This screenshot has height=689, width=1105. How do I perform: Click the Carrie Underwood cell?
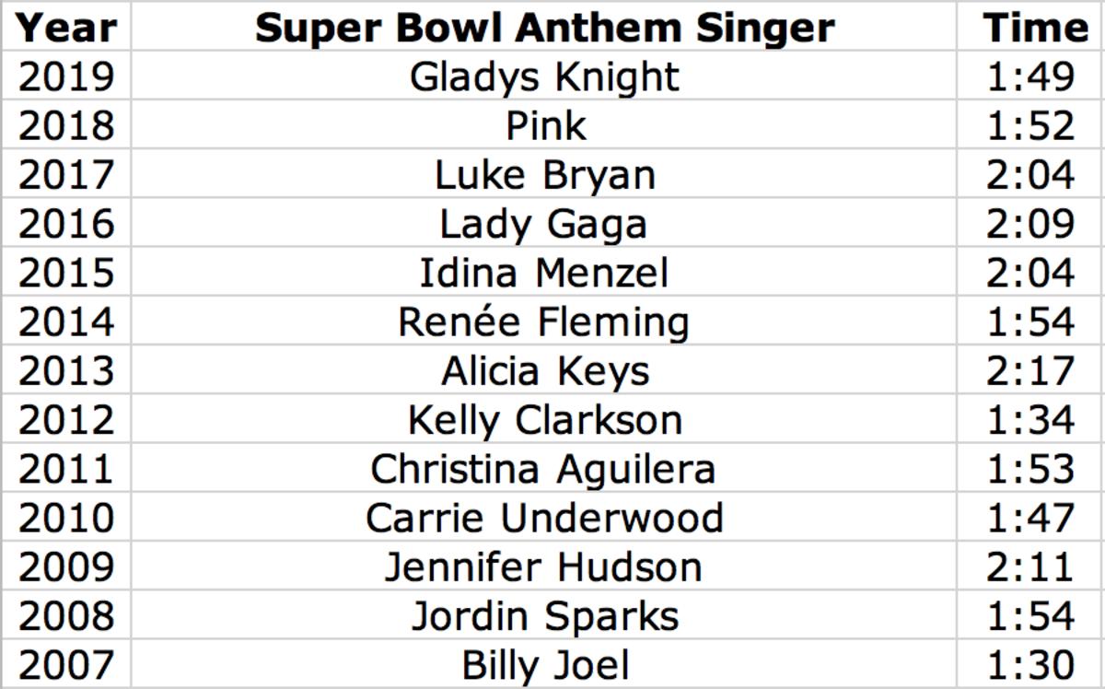tap(544, 519)
